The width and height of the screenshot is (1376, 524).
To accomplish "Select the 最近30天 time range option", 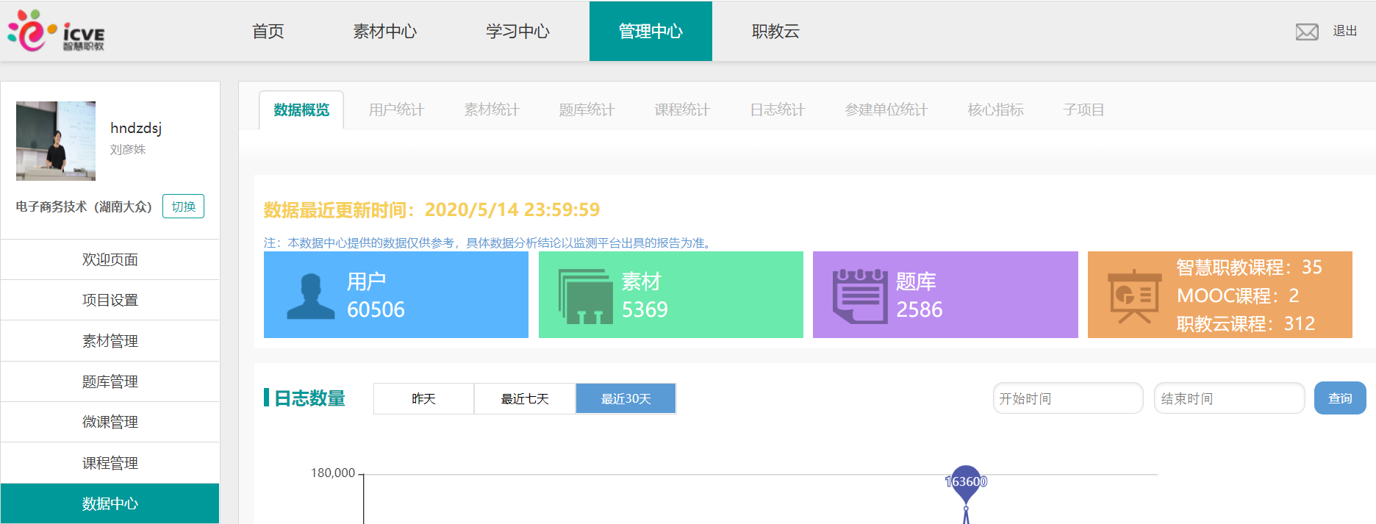I will [x=626, y=398].
